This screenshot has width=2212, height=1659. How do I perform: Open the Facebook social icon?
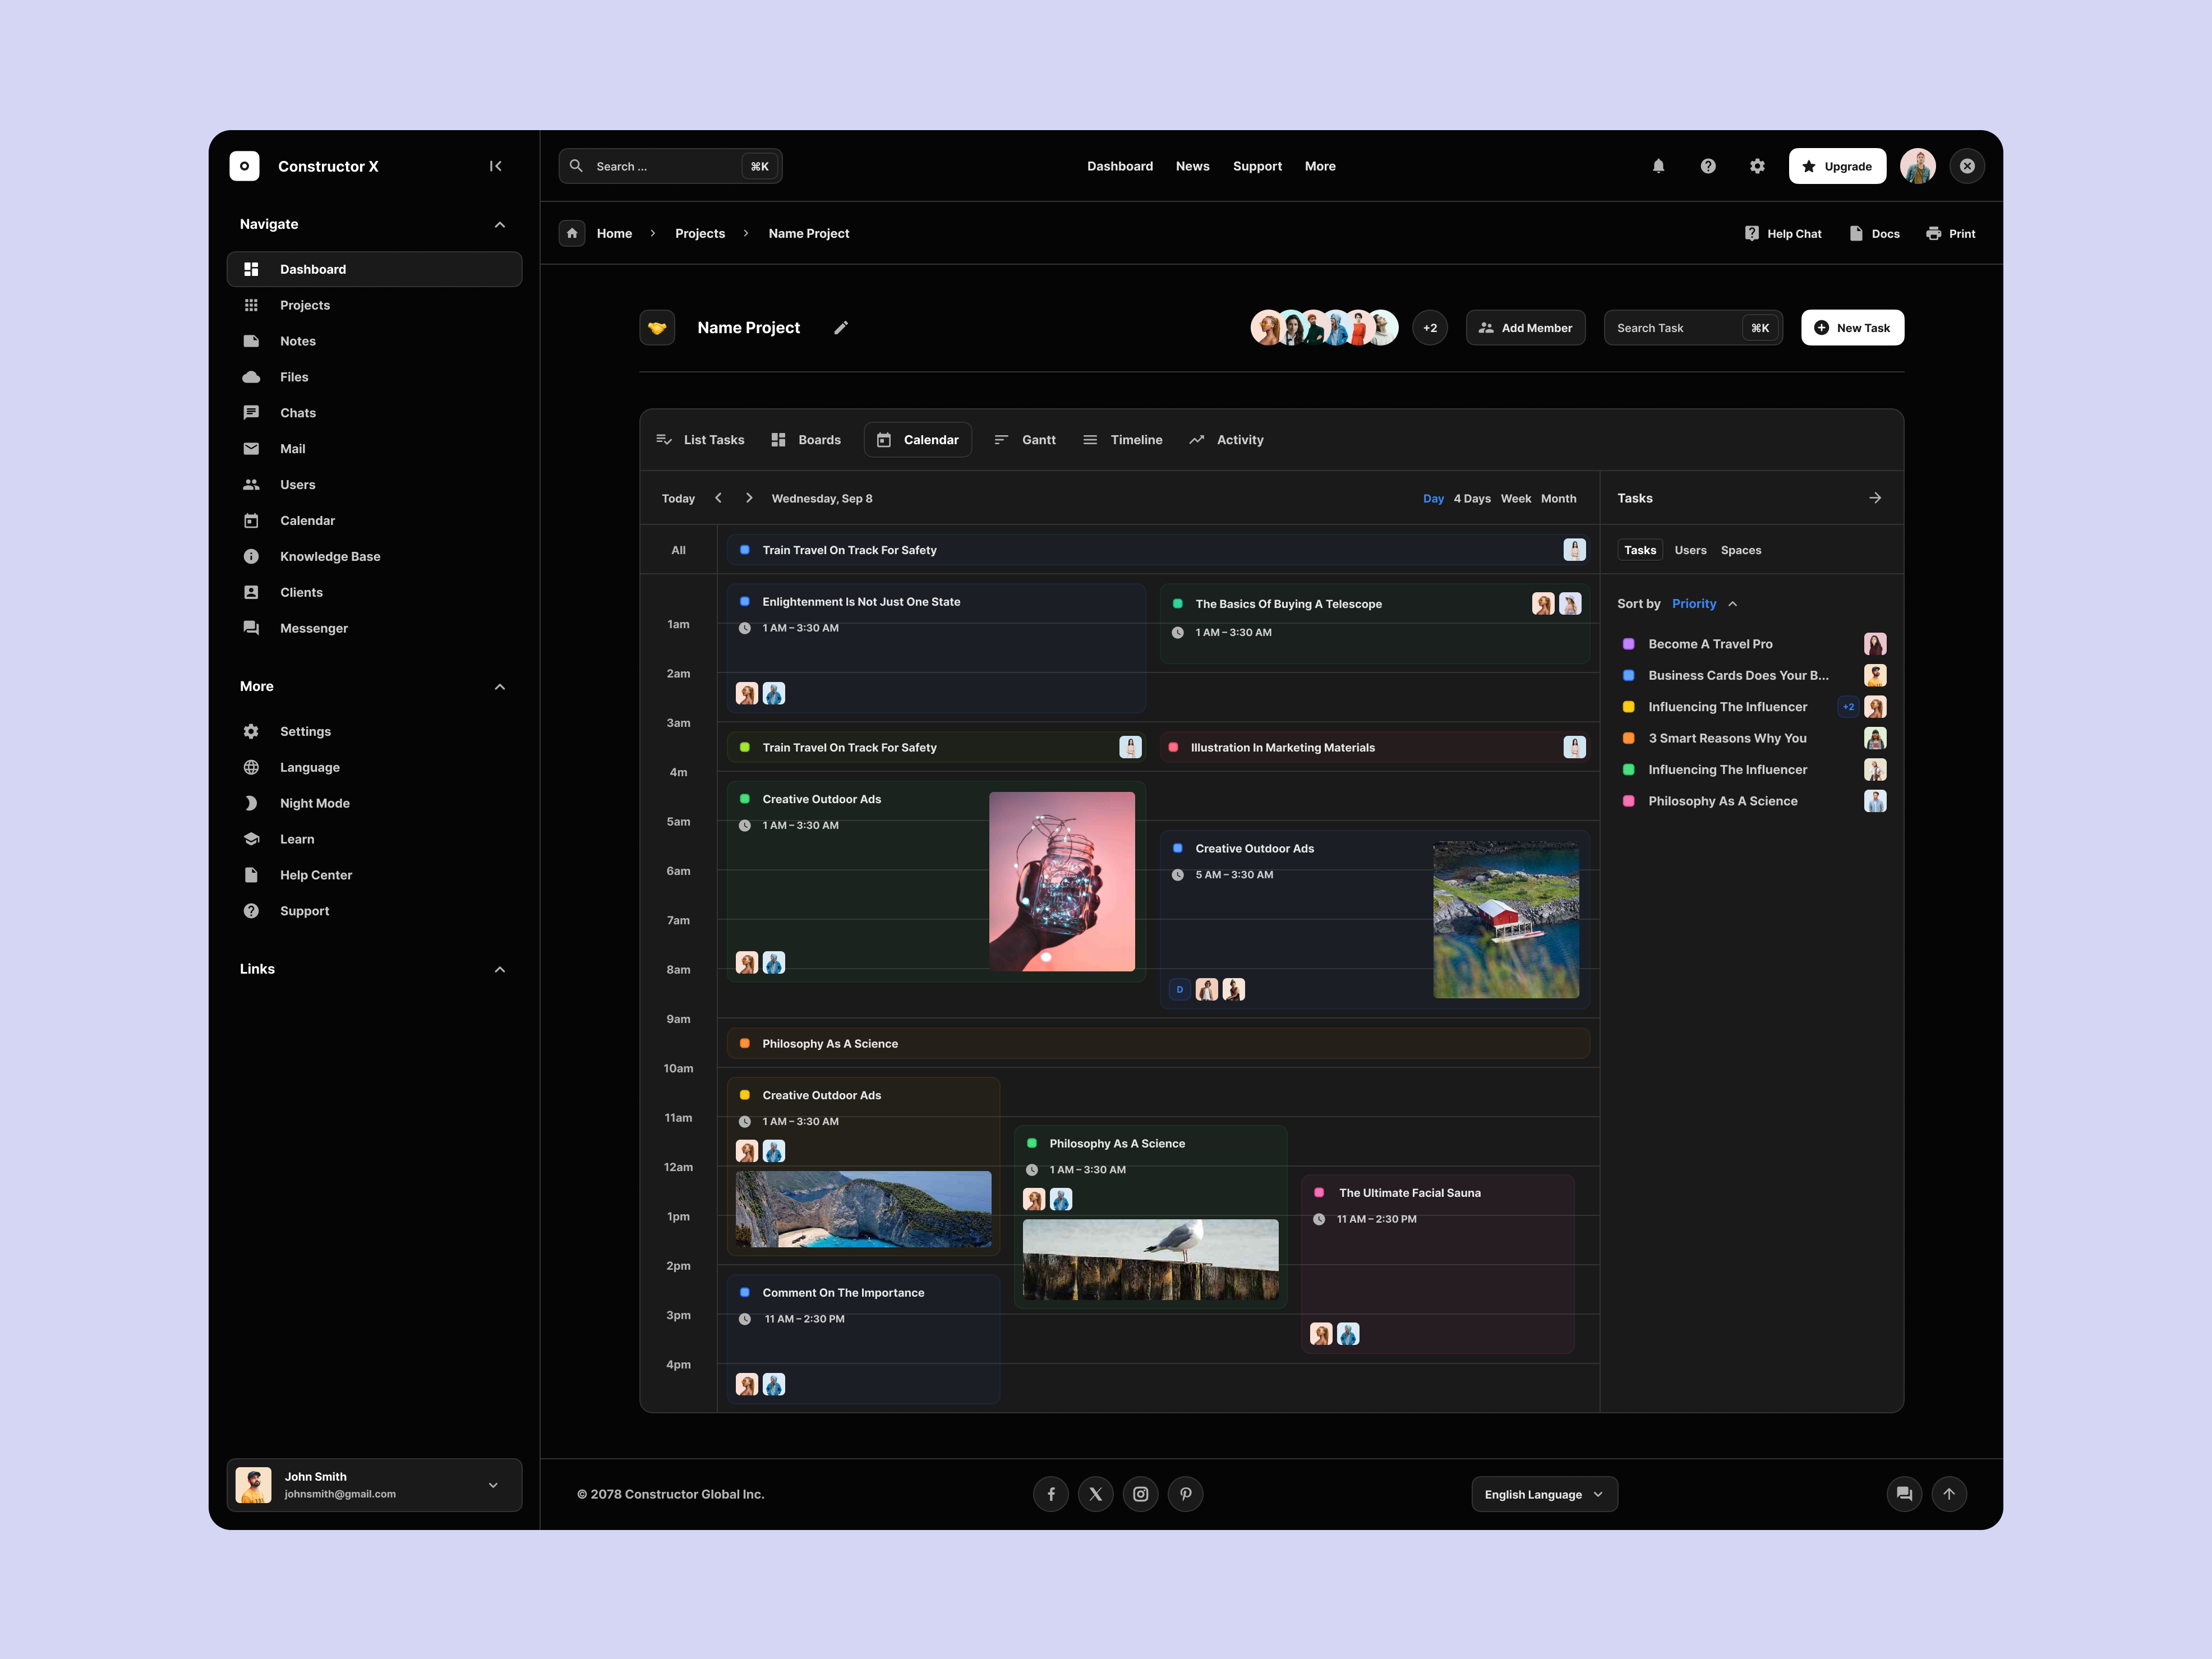pos(1051,1494)
